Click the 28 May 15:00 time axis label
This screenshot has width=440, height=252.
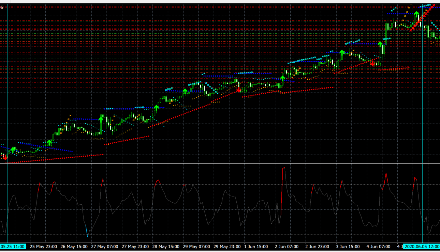pyautogui.click(x=166, y=246)
